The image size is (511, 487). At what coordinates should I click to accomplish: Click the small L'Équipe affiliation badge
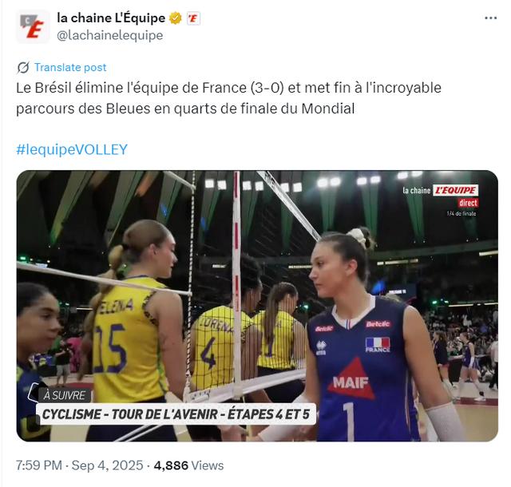pyautogui.click(x=193, y=18)
